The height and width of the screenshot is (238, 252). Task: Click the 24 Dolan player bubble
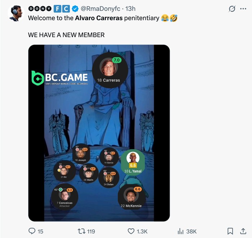tap(109, 178)
